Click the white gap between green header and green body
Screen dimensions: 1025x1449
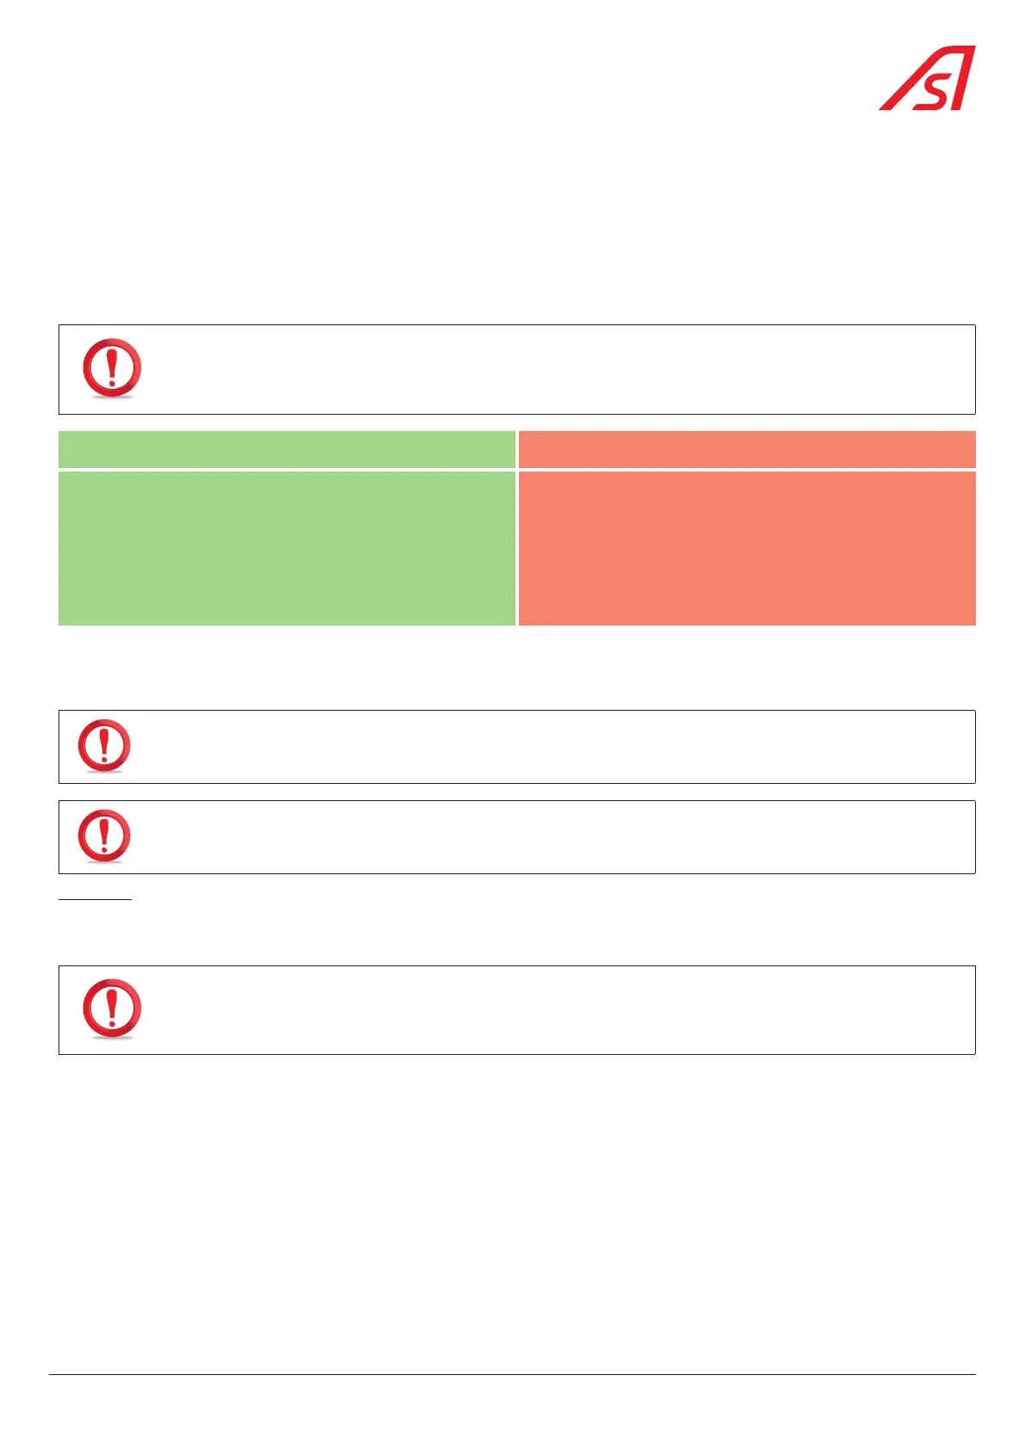[x=287, y=469]
